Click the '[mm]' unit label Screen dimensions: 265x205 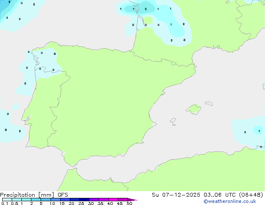tap(46, 195)
